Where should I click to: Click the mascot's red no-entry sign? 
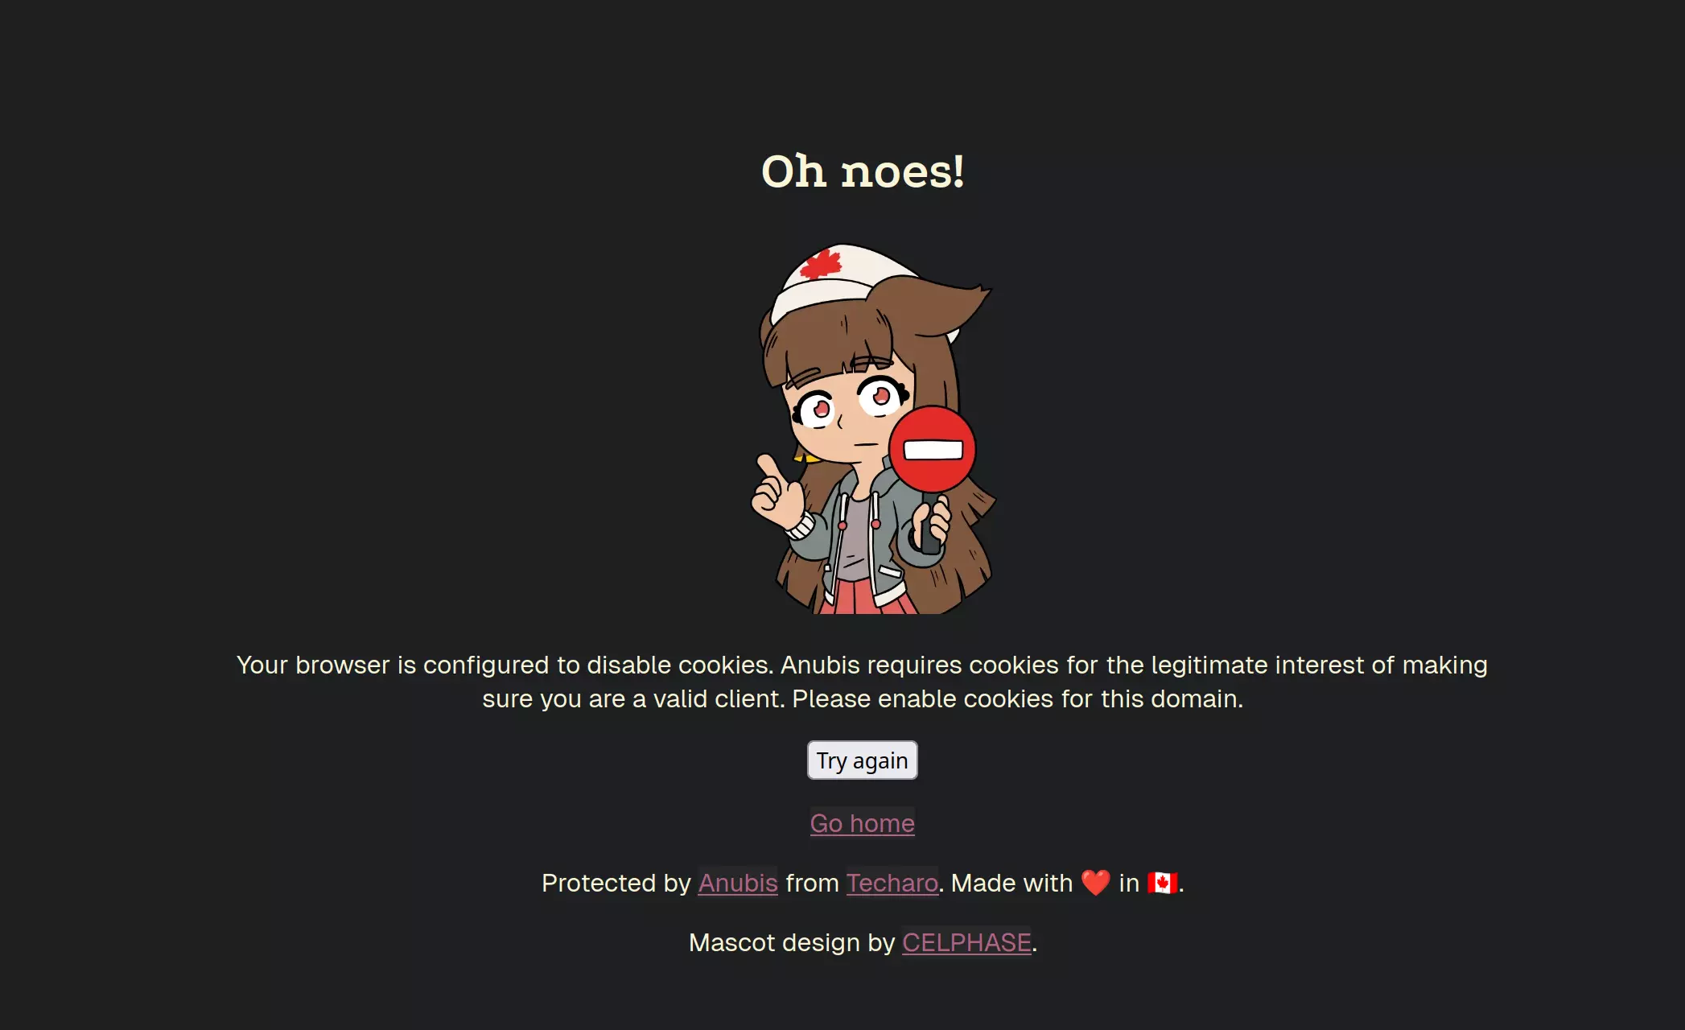click(932, 449)
